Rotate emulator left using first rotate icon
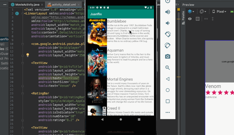 click(x=168, y=34)
